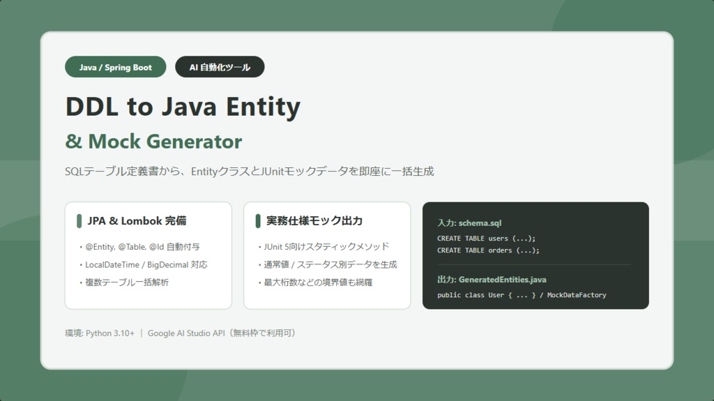714x401 pixels.
Task: Click the CREATE TABLE users code line
Action: (x=486, y=239)
